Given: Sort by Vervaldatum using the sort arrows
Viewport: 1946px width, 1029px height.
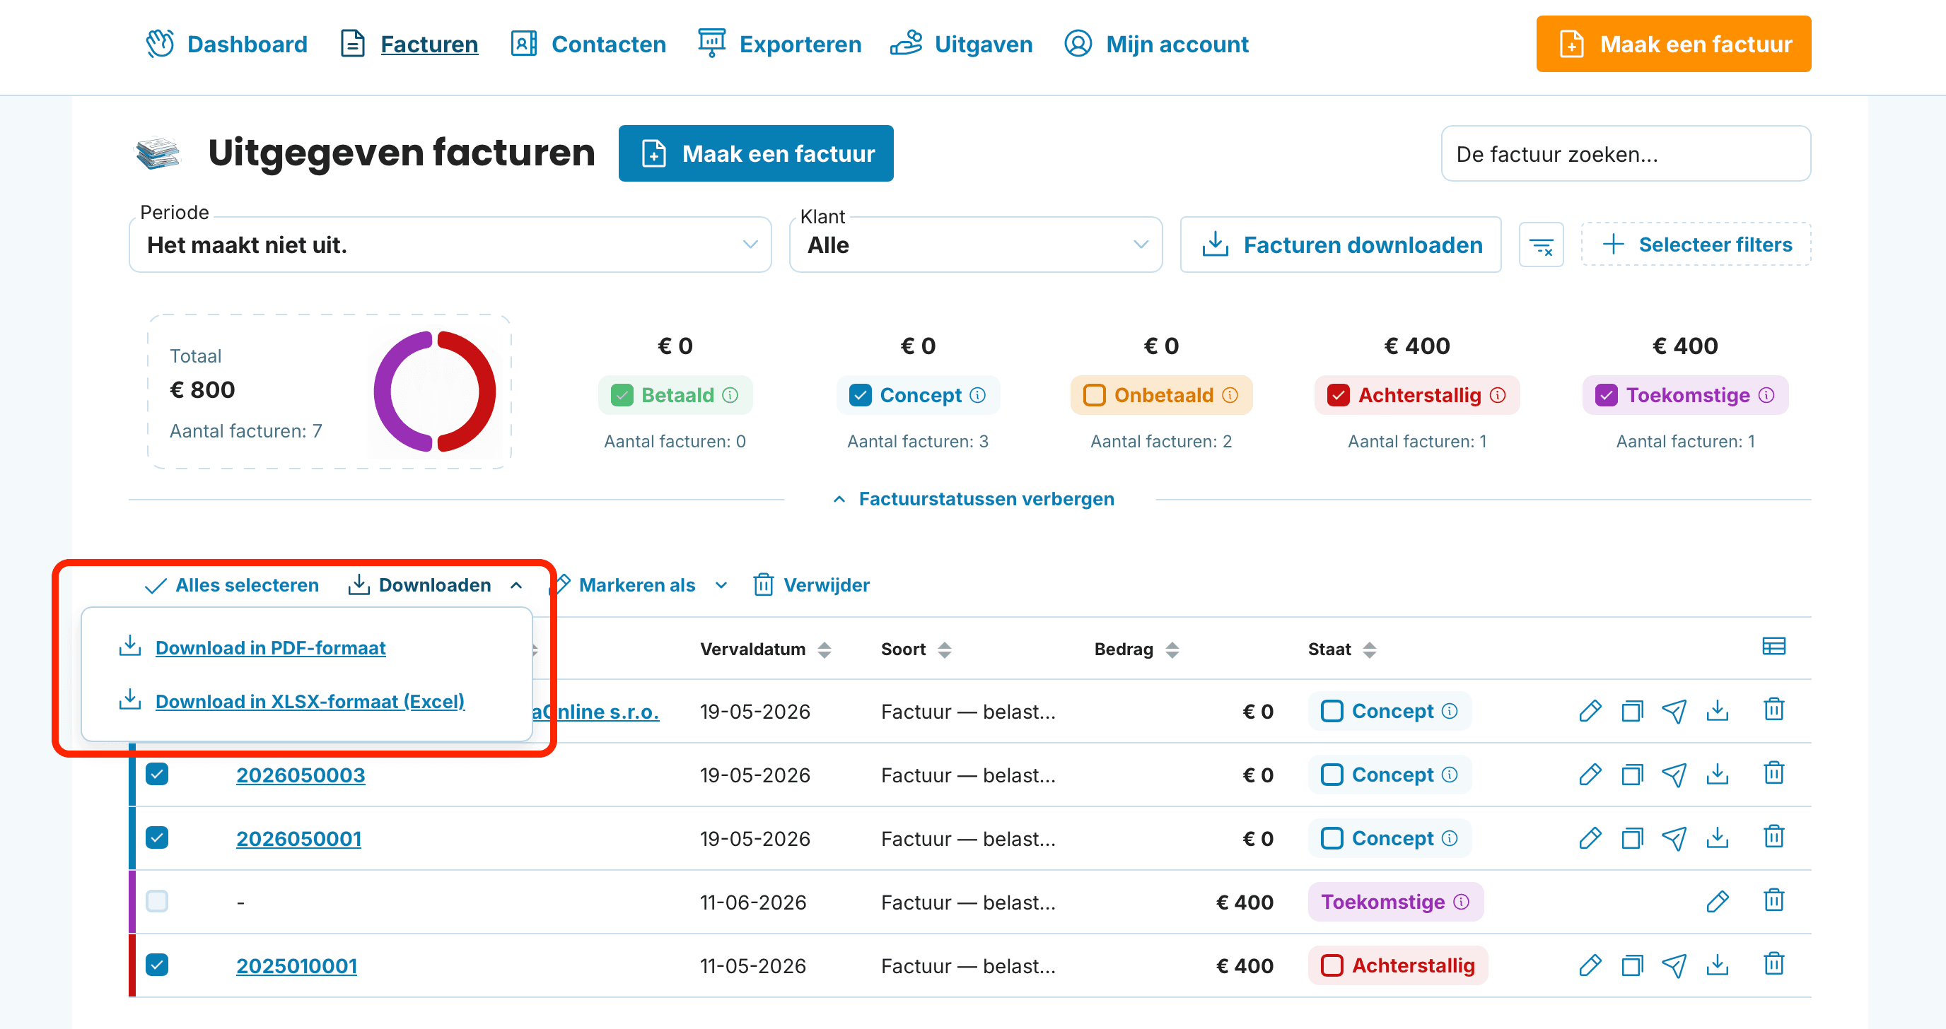Looking at the screenshot, I should [x=825, y=650].
